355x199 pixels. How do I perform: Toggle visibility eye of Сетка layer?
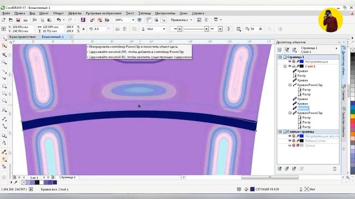290,145
